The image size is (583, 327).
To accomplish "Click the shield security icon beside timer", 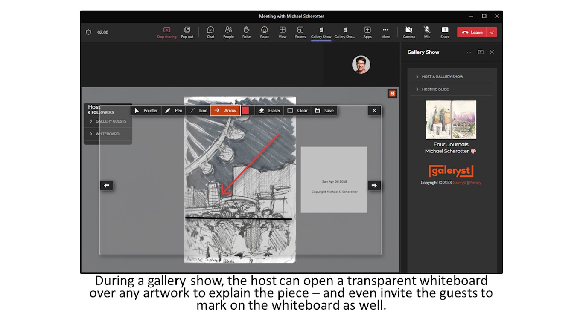I will (89, 32).
